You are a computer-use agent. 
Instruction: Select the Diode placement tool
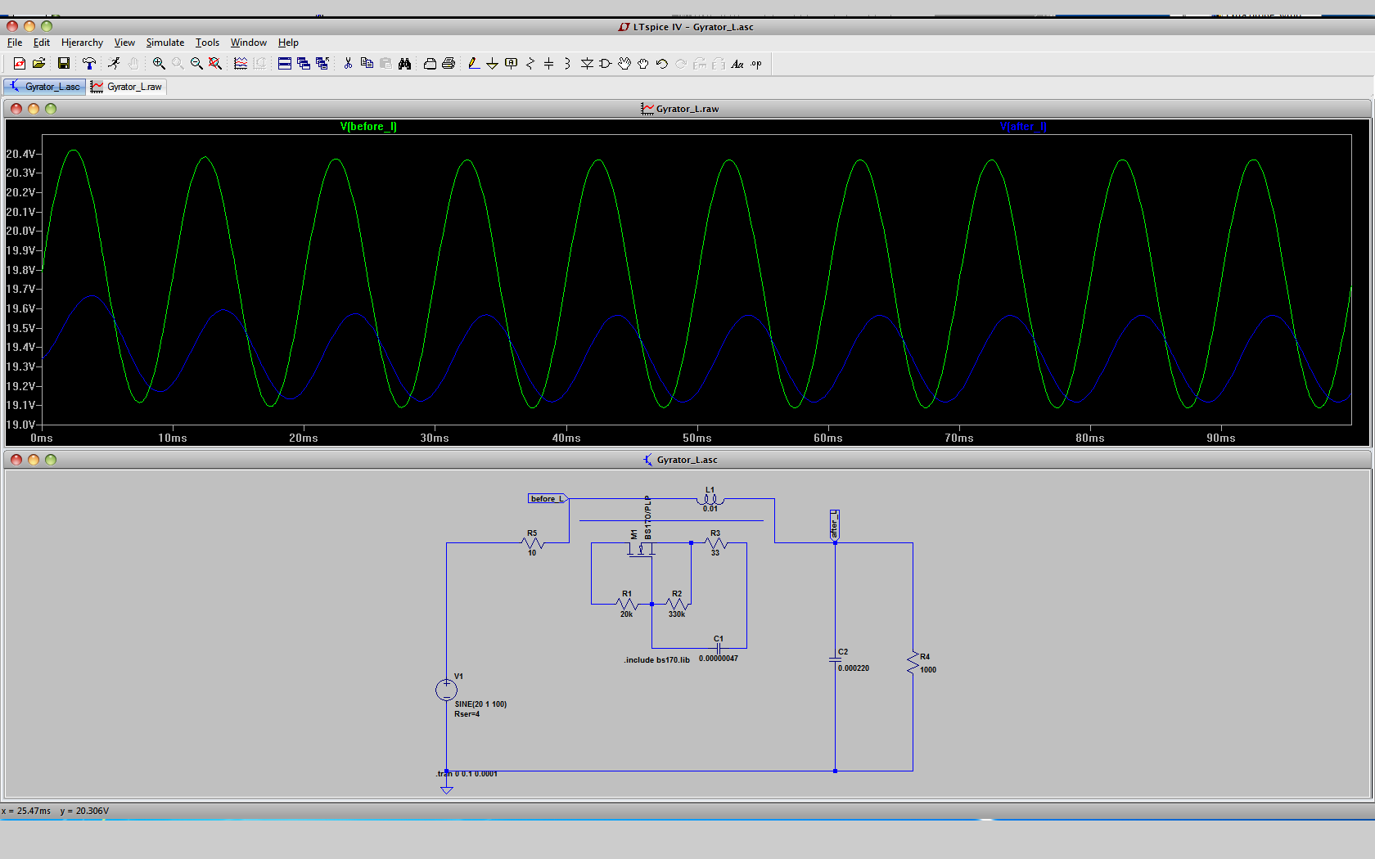tap(587, 64)
